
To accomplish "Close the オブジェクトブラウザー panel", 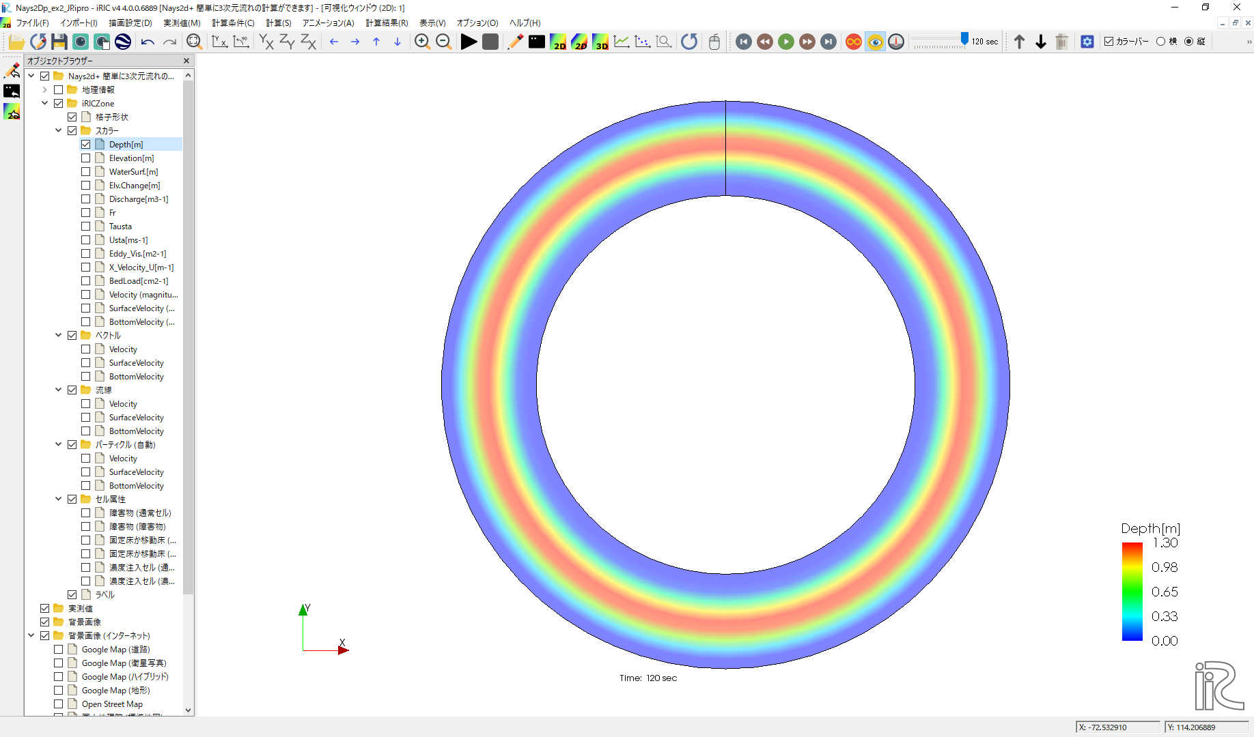I will [x=186, y=61].
